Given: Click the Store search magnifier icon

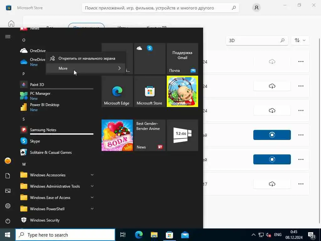Looking at the screenshot, I should click(234, 8).
